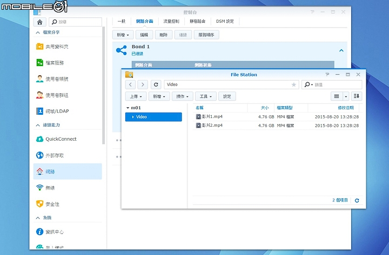
Task: Go back in File Station
Action: [x=130, y=84]
